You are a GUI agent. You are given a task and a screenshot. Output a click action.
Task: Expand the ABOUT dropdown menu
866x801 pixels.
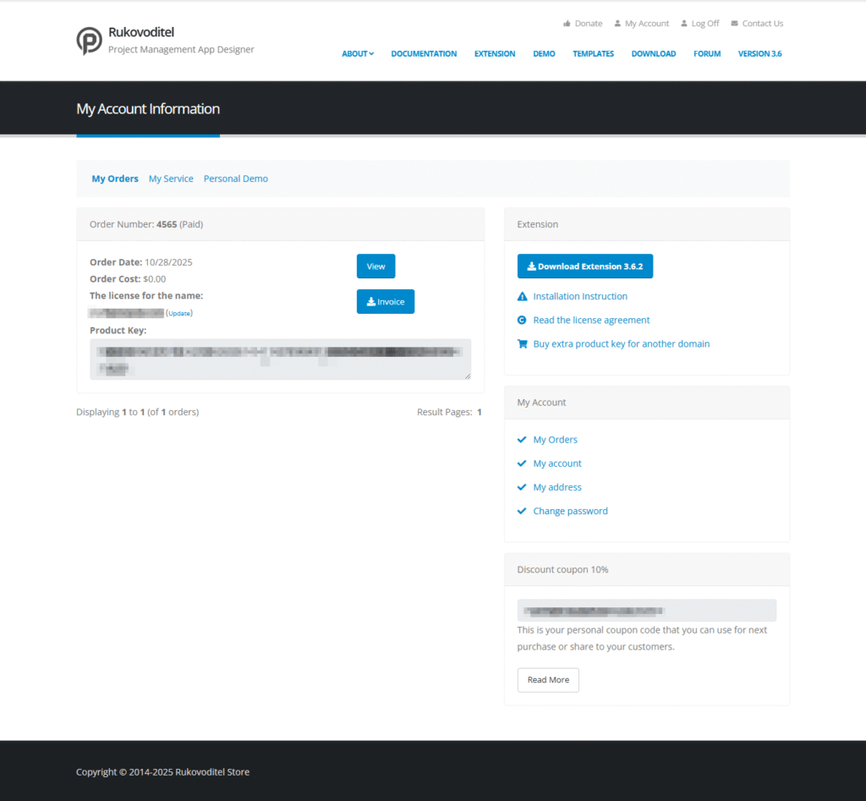click(358, 54)
